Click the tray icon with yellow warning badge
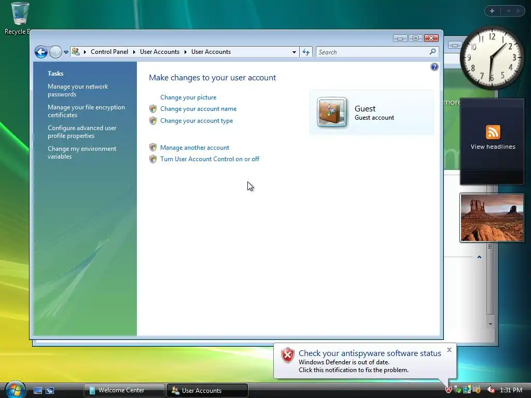 476,390
